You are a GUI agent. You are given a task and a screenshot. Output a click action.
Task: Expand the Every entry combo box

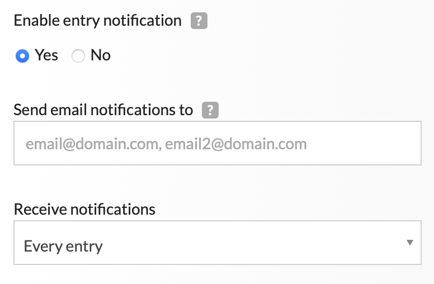[x=217, y=243]
